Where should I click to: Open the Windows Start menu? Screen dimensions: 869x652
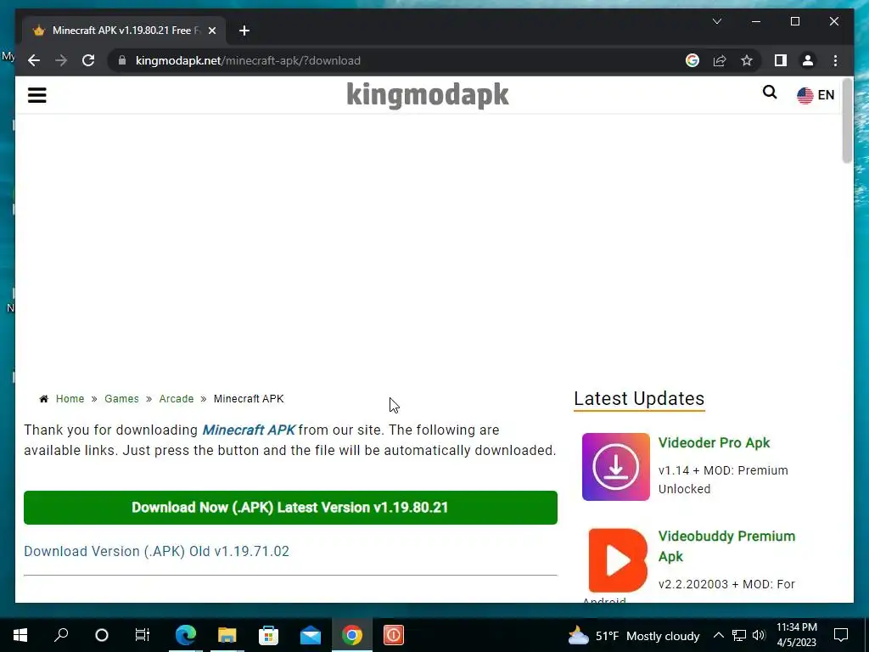point(20,635)
